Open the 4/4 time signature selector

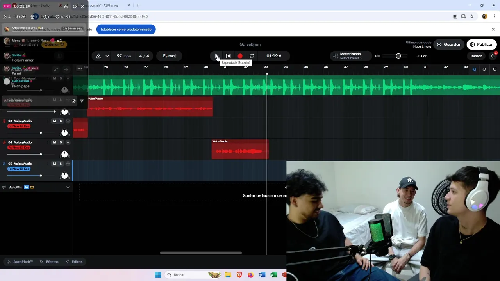click(144, 56)
